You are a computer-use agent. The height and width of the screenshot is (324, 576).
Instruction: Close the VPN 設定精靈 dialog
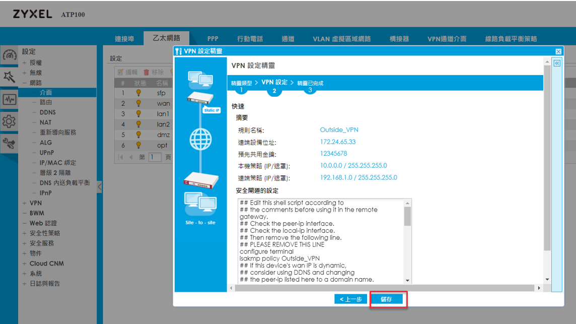tap(558, 51)
